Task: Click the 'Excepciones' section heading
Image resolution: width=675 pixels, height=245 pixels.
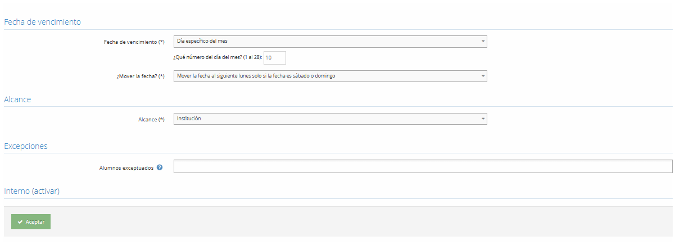Action: 26,146
